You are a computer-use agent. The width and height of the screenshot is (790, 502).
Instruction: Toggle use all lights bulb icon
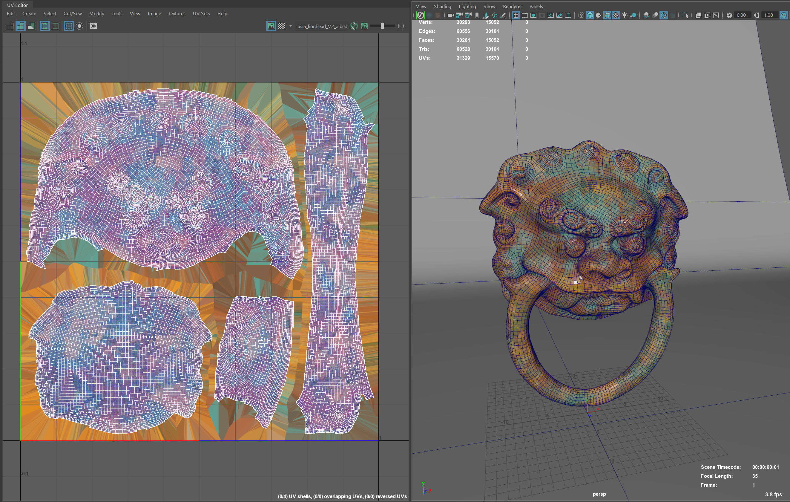click(625, 15)
